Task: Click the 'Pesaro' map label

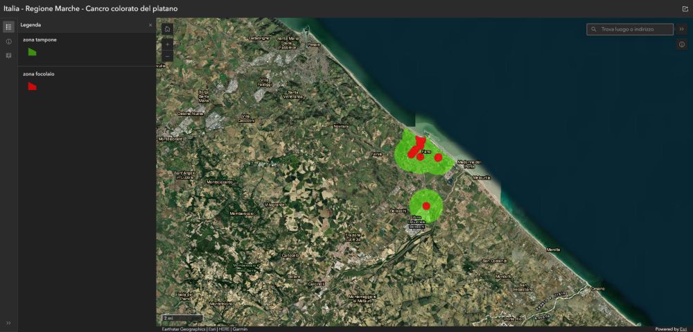Action: [x=314, y=44]
